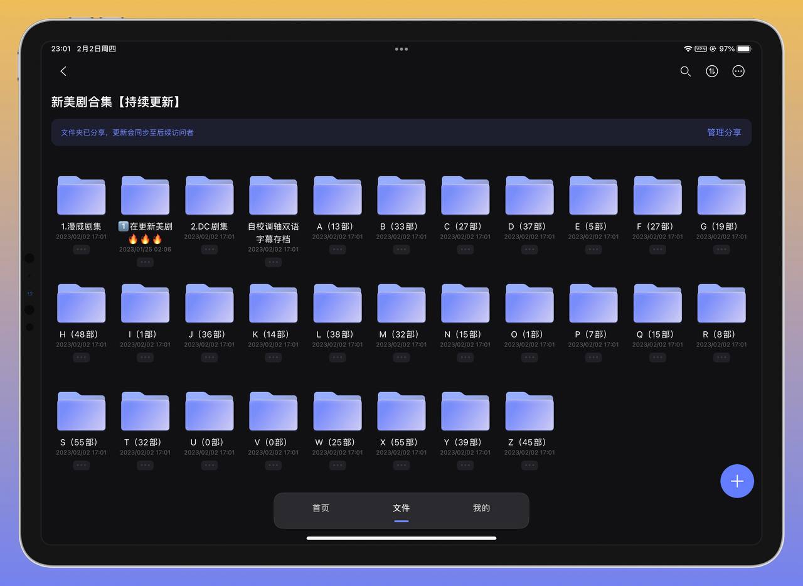803x586 pixels.
Task: Open the Z（45部） folder icon
Action: click(529, 411)
